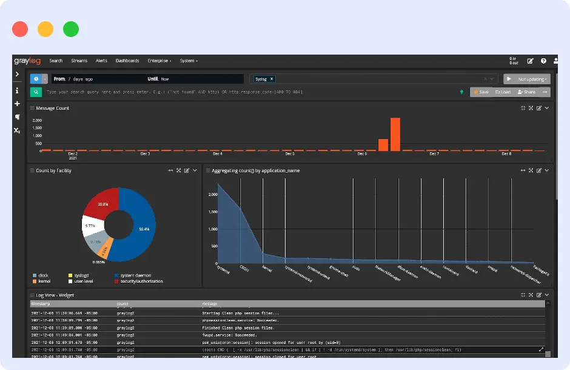Screen dimensions: 570x370
Task: Start auto-refresh with the play button
Action: 509,79
